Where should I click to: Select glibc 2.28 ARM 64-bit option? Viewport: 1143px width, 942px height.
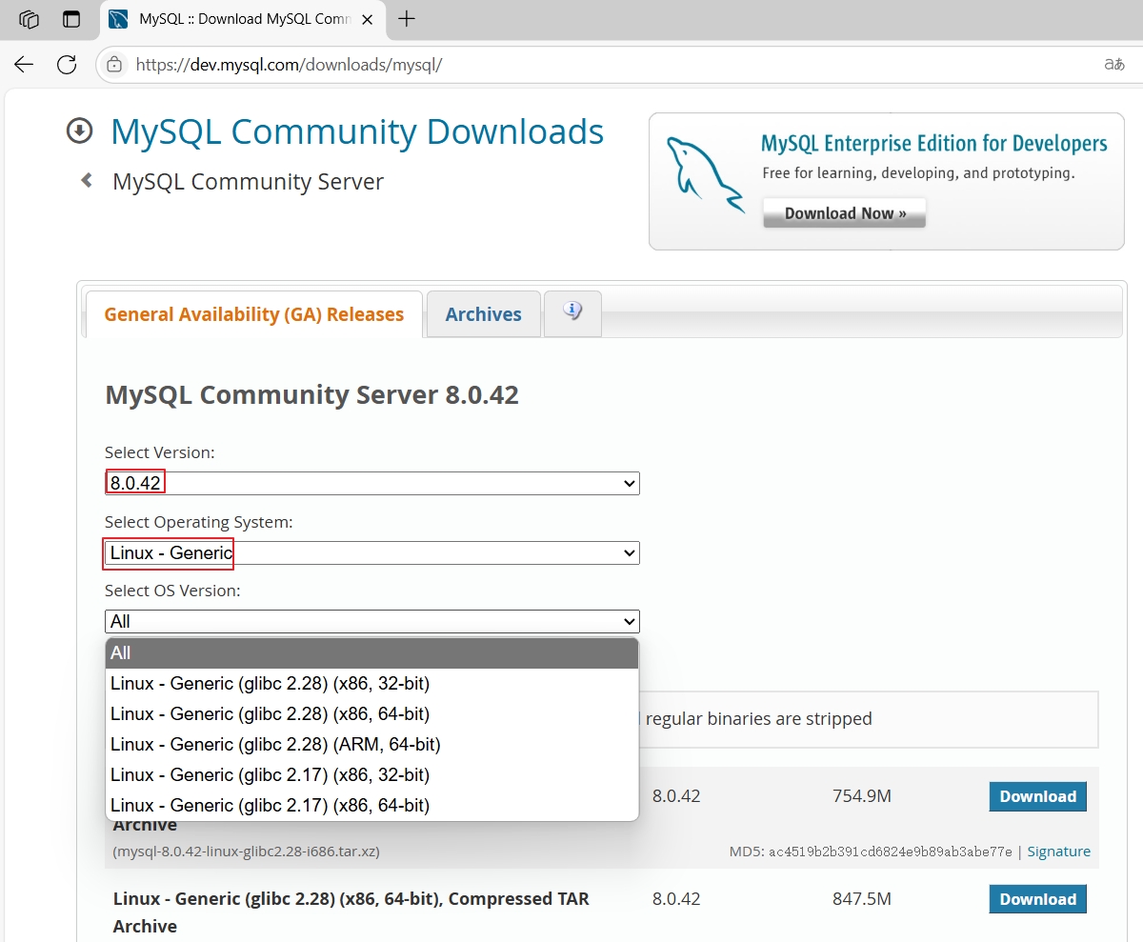(371, 745)
